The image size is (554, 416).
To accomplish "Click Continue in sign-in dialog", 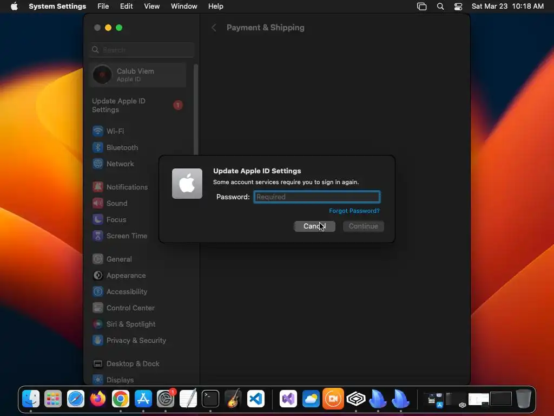I will click(363, 226).
